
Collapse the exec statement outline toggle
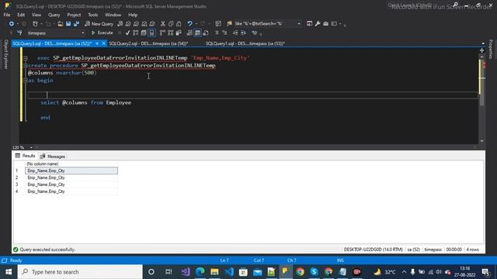pyautogui.click(x=26, y=58)
